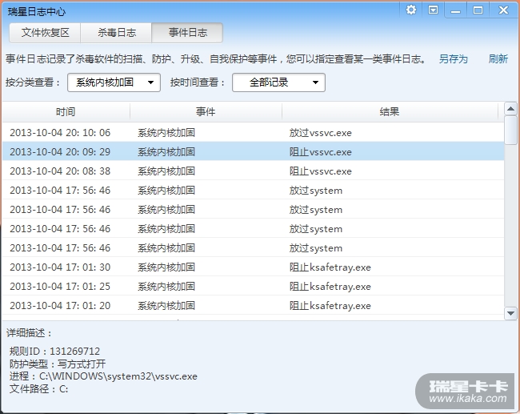Select the 20:10:06 放过vssvc.exe log row
The height and width of the screenshot is (414, 520).
(x=254, y=132)
